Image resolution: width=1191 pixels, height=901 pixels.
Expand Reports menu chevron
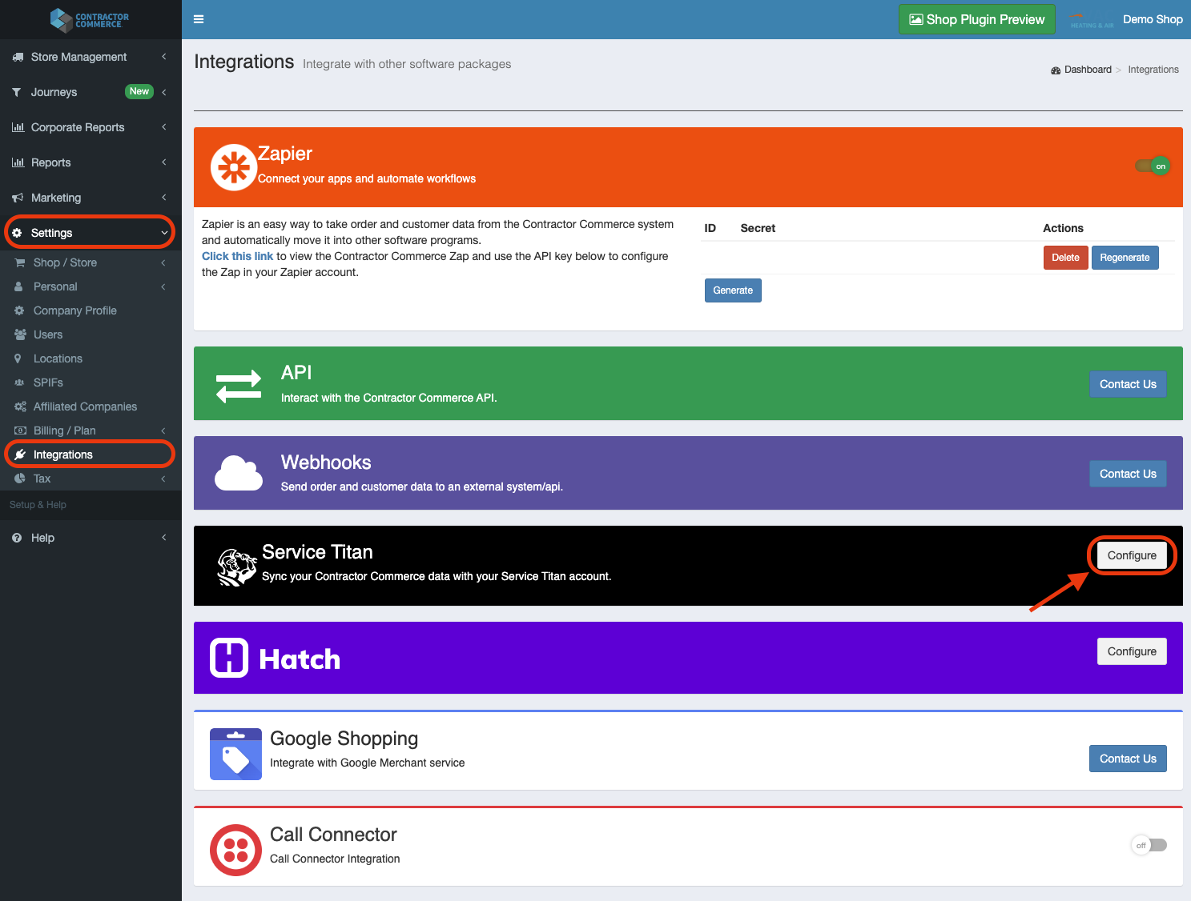[x=163, y=162]
